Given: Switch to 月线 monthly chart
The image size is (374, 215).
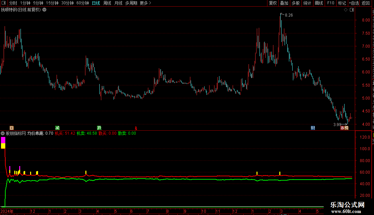Looking at the screenshot, I should (118, 3).
